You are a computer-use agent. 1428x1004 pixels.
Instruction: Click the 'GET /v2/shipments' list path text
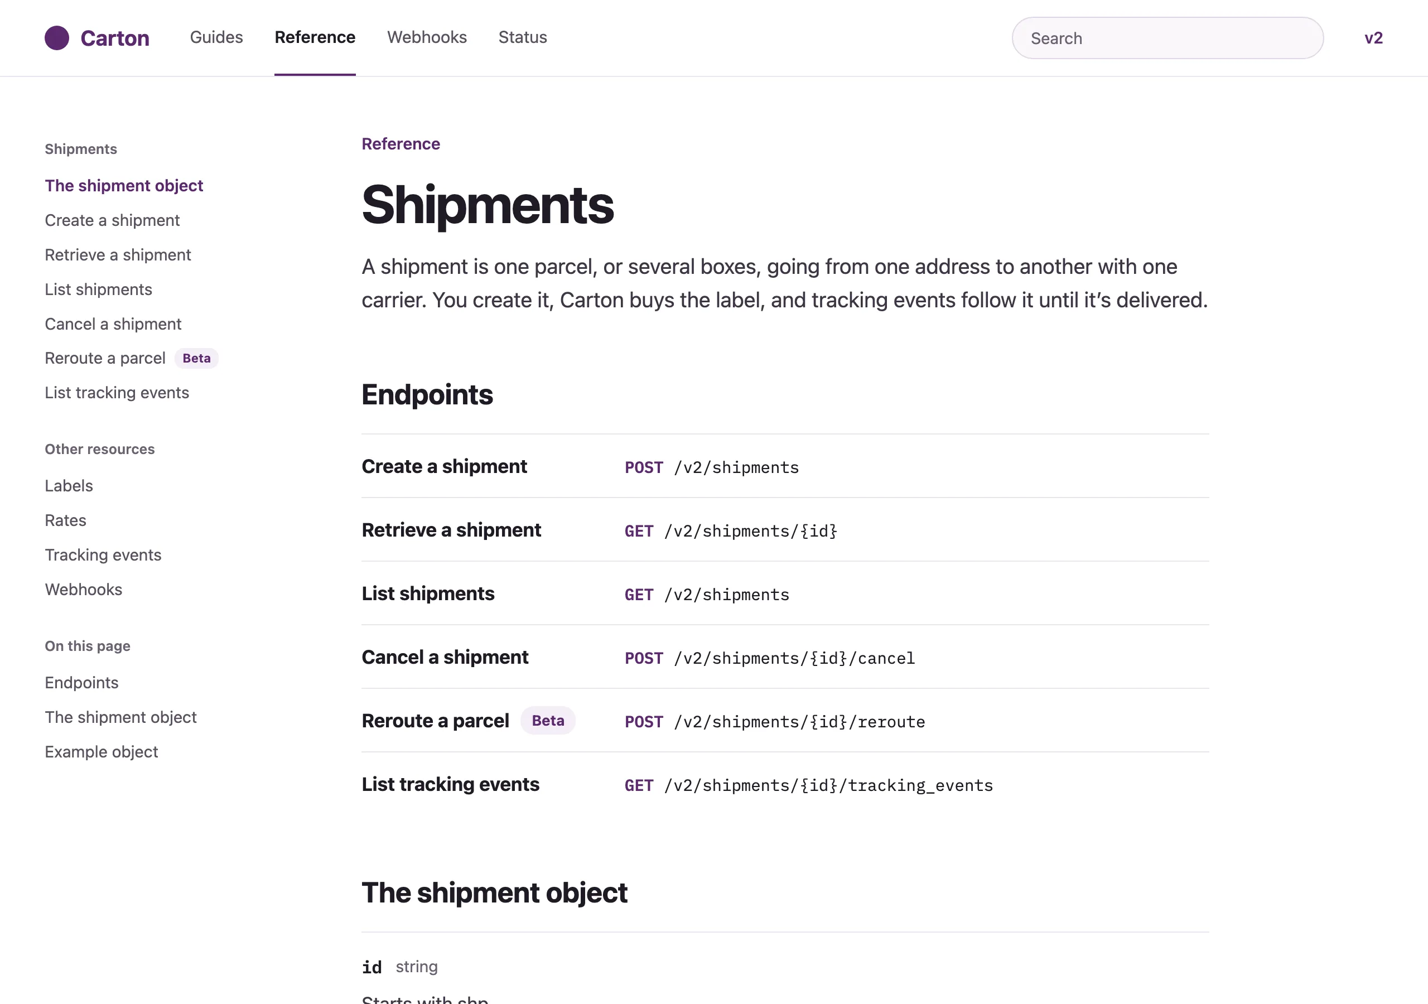point(707,594)
